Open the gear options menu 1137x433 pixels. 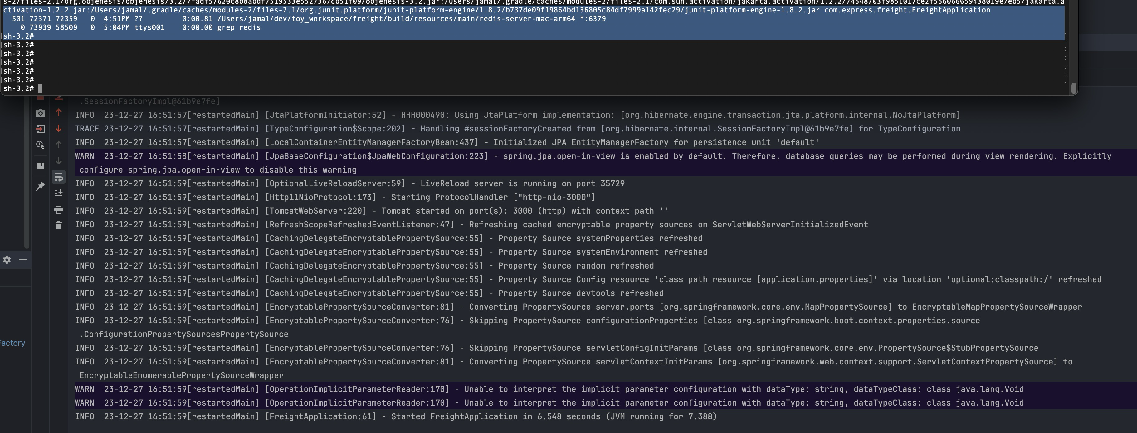[7, 260]
